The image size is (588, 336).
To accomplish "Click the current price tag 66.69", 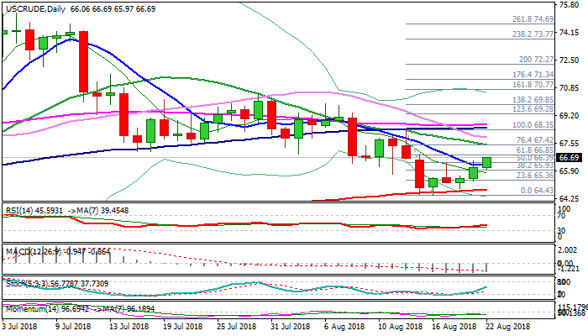I will pos(570,157).
